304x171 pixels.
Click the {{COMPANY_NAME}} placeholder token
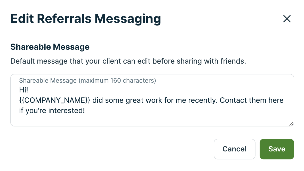55,100
